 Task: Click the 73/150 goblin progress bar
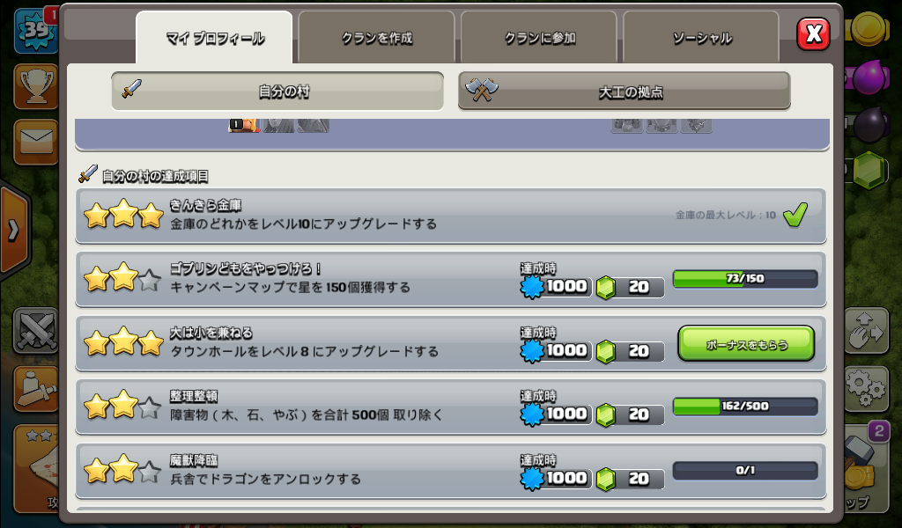(745, 279)
